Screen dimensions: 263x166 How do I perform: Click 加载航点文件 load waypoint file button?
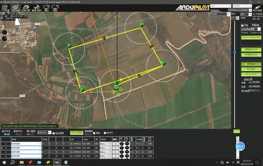[251, 49]
